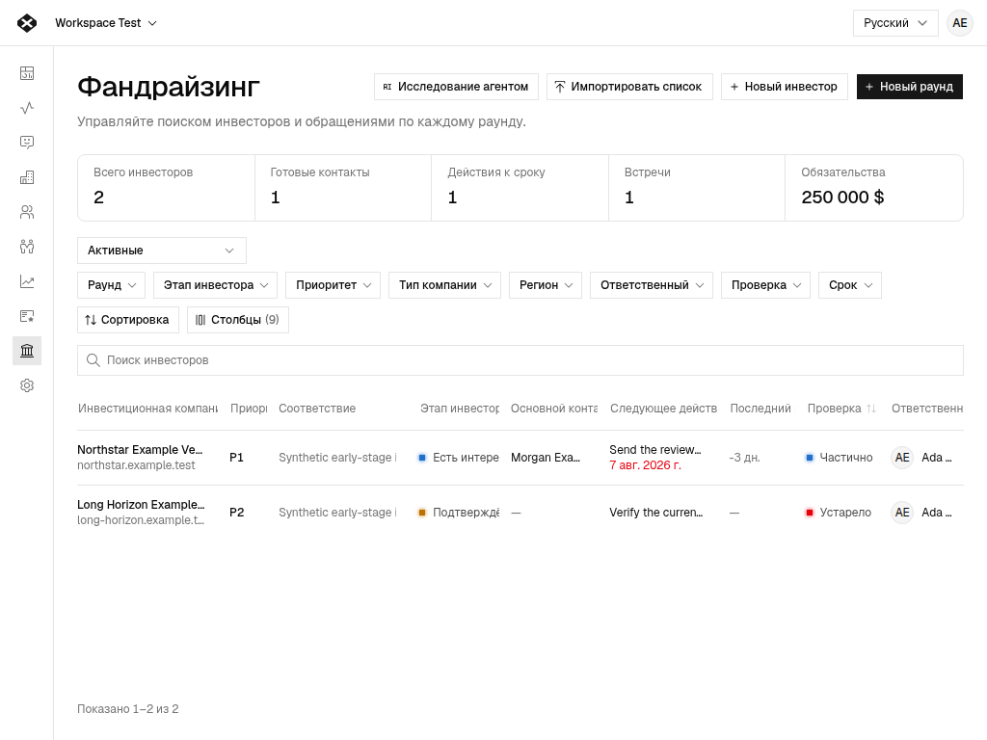
Task: Open the activity pulse icon in the sidebar
Action: pos(27,108)
